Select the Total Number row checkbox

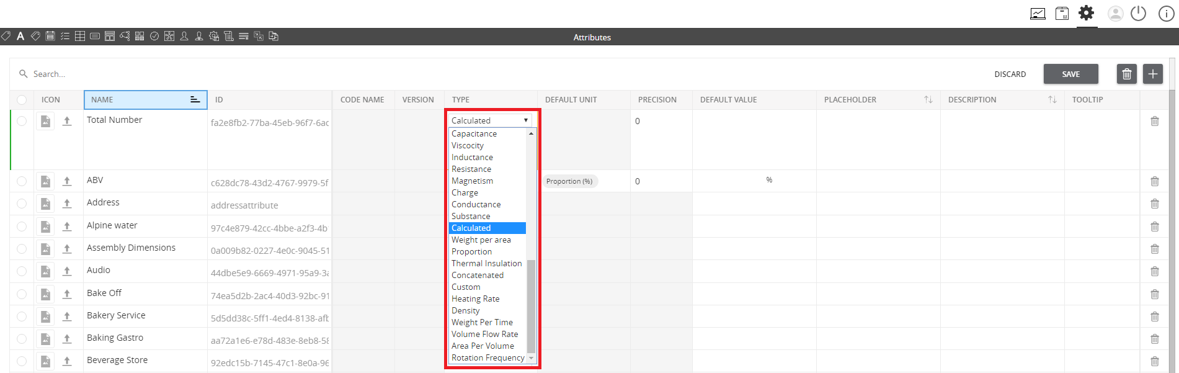(x=22, y=121)
